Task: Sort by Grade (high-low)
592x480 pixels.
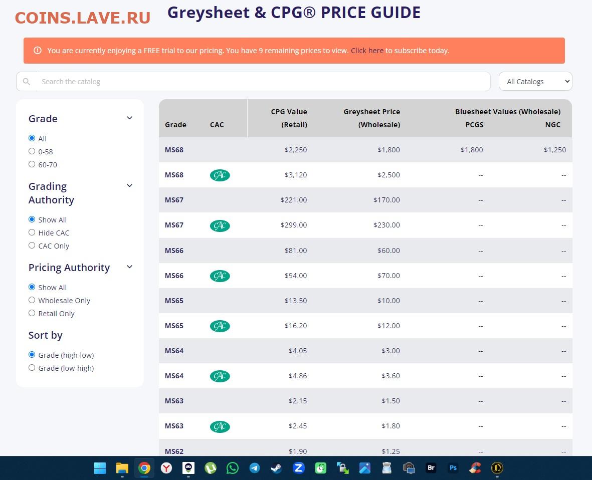Action: (x=32, y=355)
